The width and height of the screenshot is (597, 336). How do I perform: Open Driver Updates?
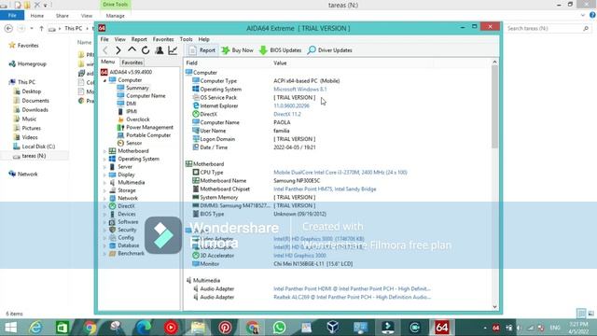point(329,50)
